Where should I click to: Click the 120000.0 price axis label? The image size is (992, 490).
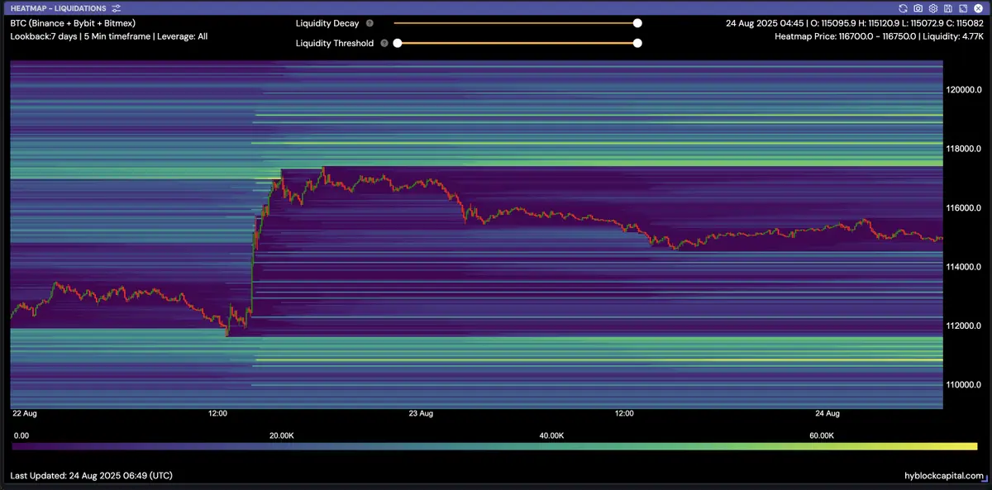(964, 90)
